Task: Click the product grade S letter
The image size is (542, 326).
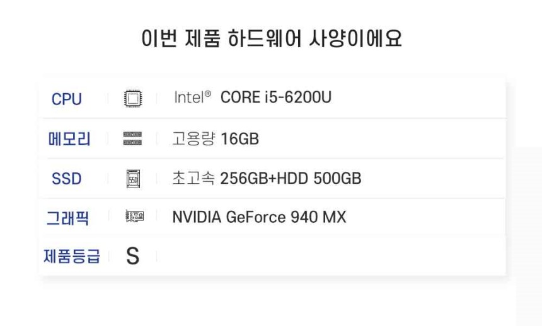Action: (x=133, y=256)
